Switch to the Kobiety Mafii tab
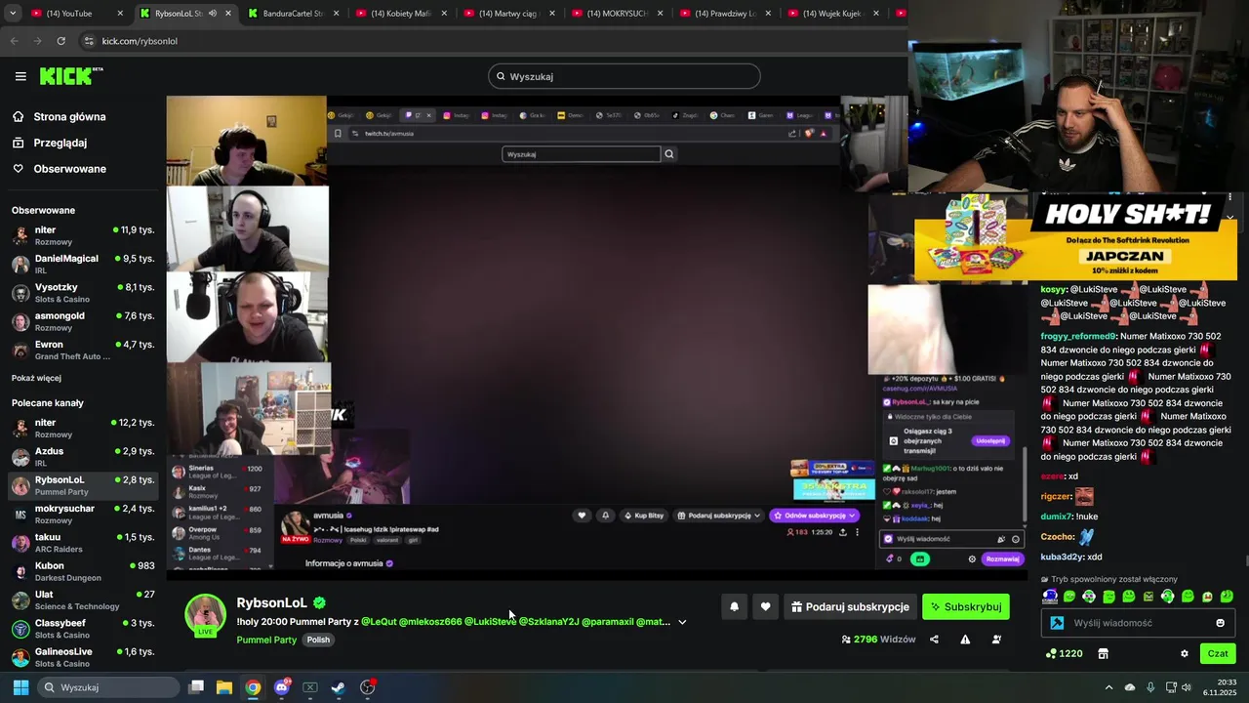The width and height of the screenshot is (1249, 703). point(400,14)
